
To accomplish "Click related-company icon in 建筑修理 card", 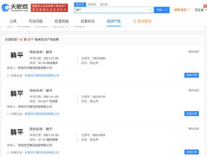I will coord(9,152).
